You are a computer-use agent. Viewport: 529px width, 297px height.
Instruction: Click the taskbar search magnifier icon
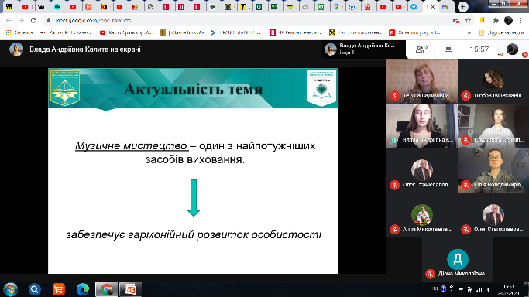point(34,289)
